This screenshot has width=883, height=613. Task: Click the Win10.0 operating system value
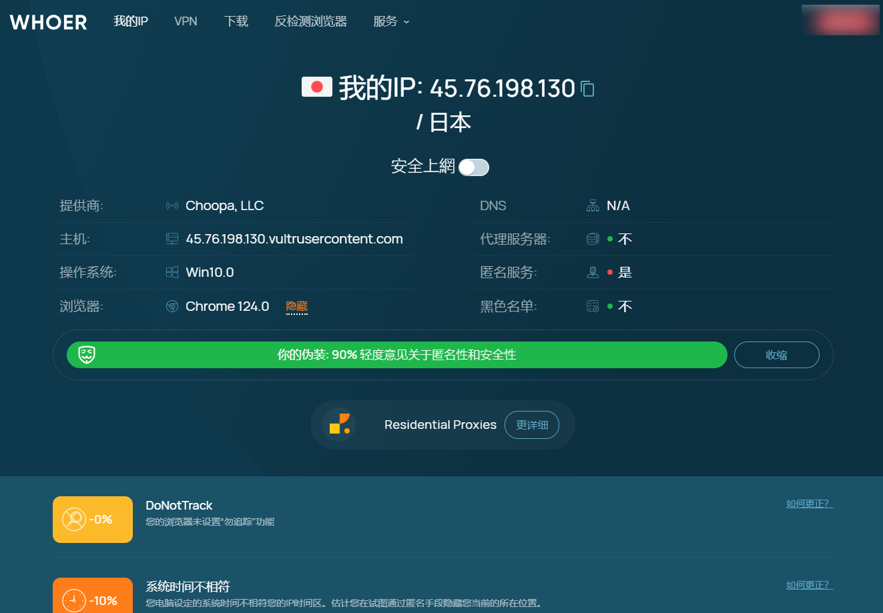point(210,272)
